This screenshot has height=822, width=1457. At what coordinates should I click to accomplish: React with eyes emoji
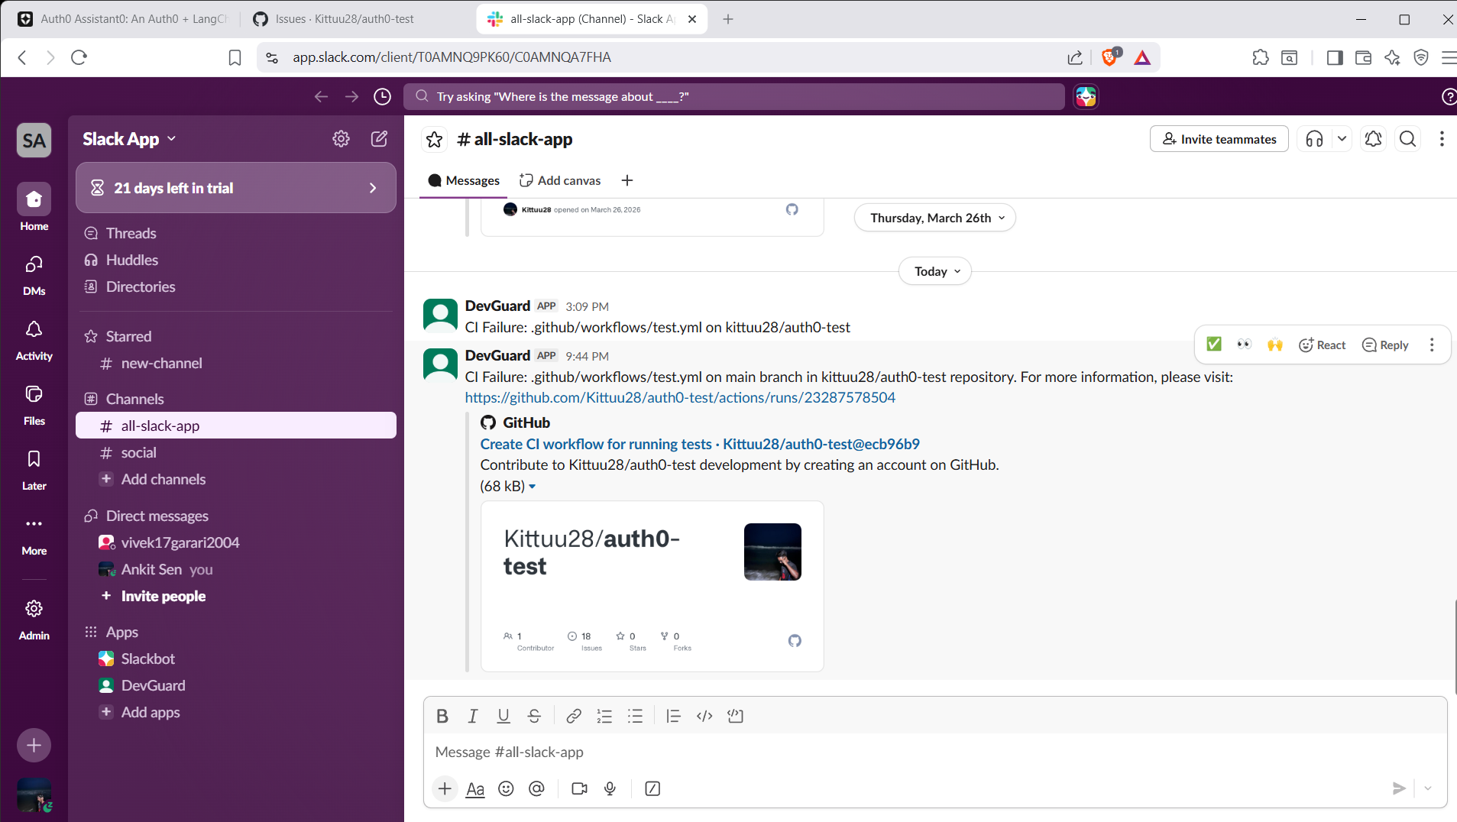(x=1245, y=345)
